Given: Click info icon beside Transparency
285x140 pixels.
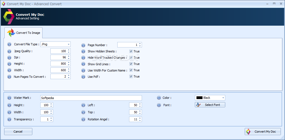Looking at the screenshot, I should click(9, 120).
